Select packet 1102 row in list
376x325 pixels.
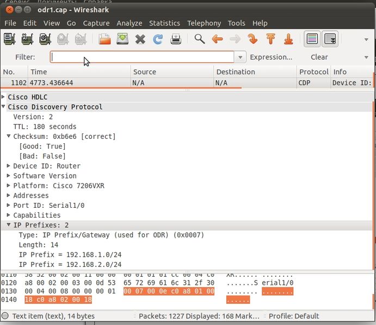click(x=187, y=83)
